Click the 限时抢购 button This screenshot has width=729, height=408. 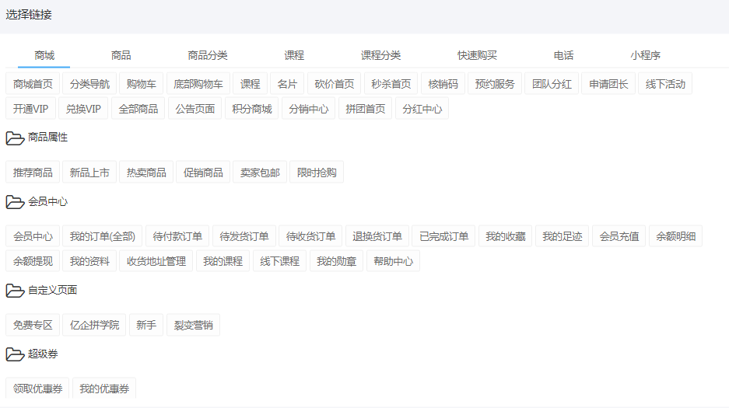[316, 173]
